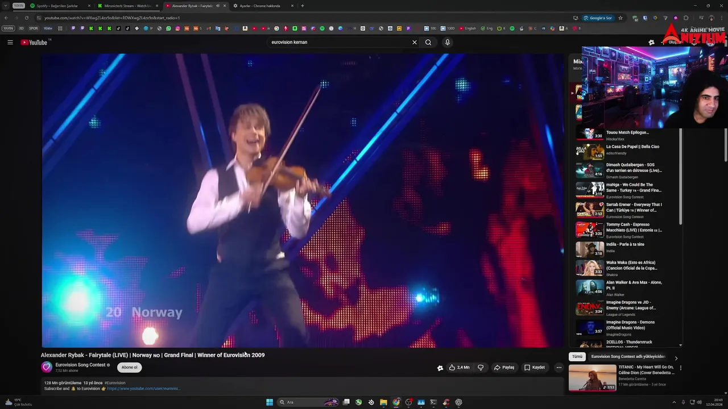The image size is (728, 409).
Task: Show more filter chips with right chevron
Action: (x=676, y=358)
